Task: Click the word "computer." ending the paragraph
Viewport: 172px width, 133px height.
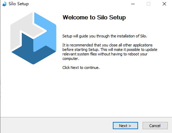Action: pos(71,59)
